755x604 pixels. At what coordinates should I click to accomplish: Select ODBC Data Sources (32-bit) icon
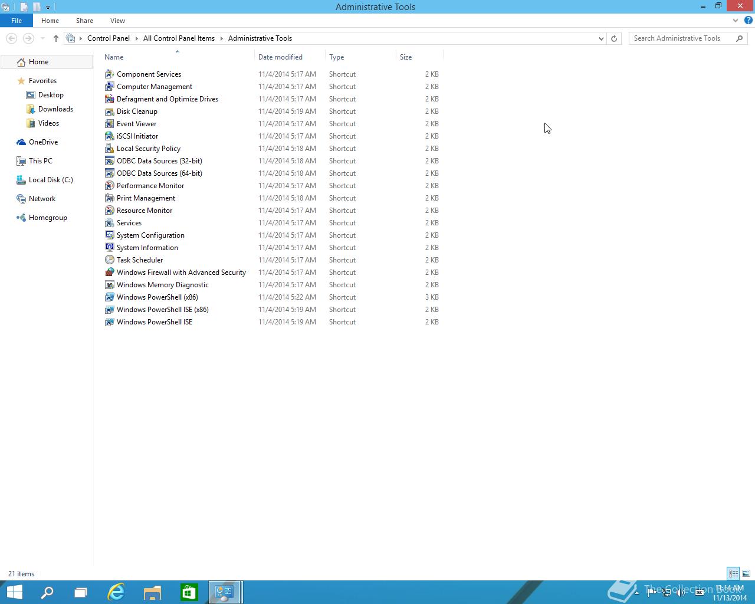(109, 161)
